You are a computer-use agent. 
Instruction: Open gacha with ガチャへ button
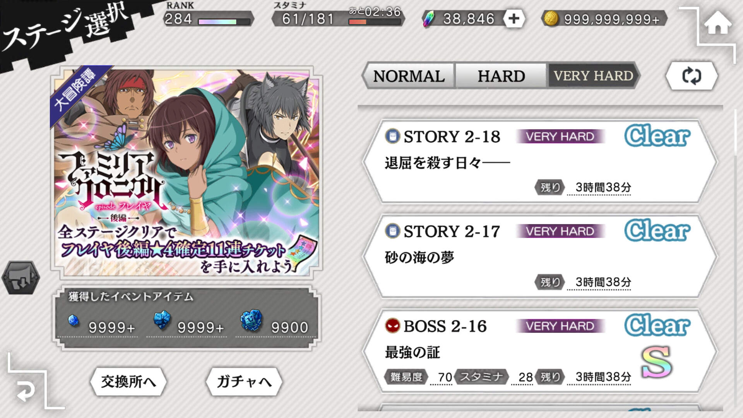tap(244, 382)
